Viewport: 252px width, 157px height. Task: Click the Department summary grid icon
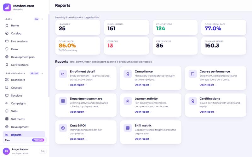[x=63, y=101]
